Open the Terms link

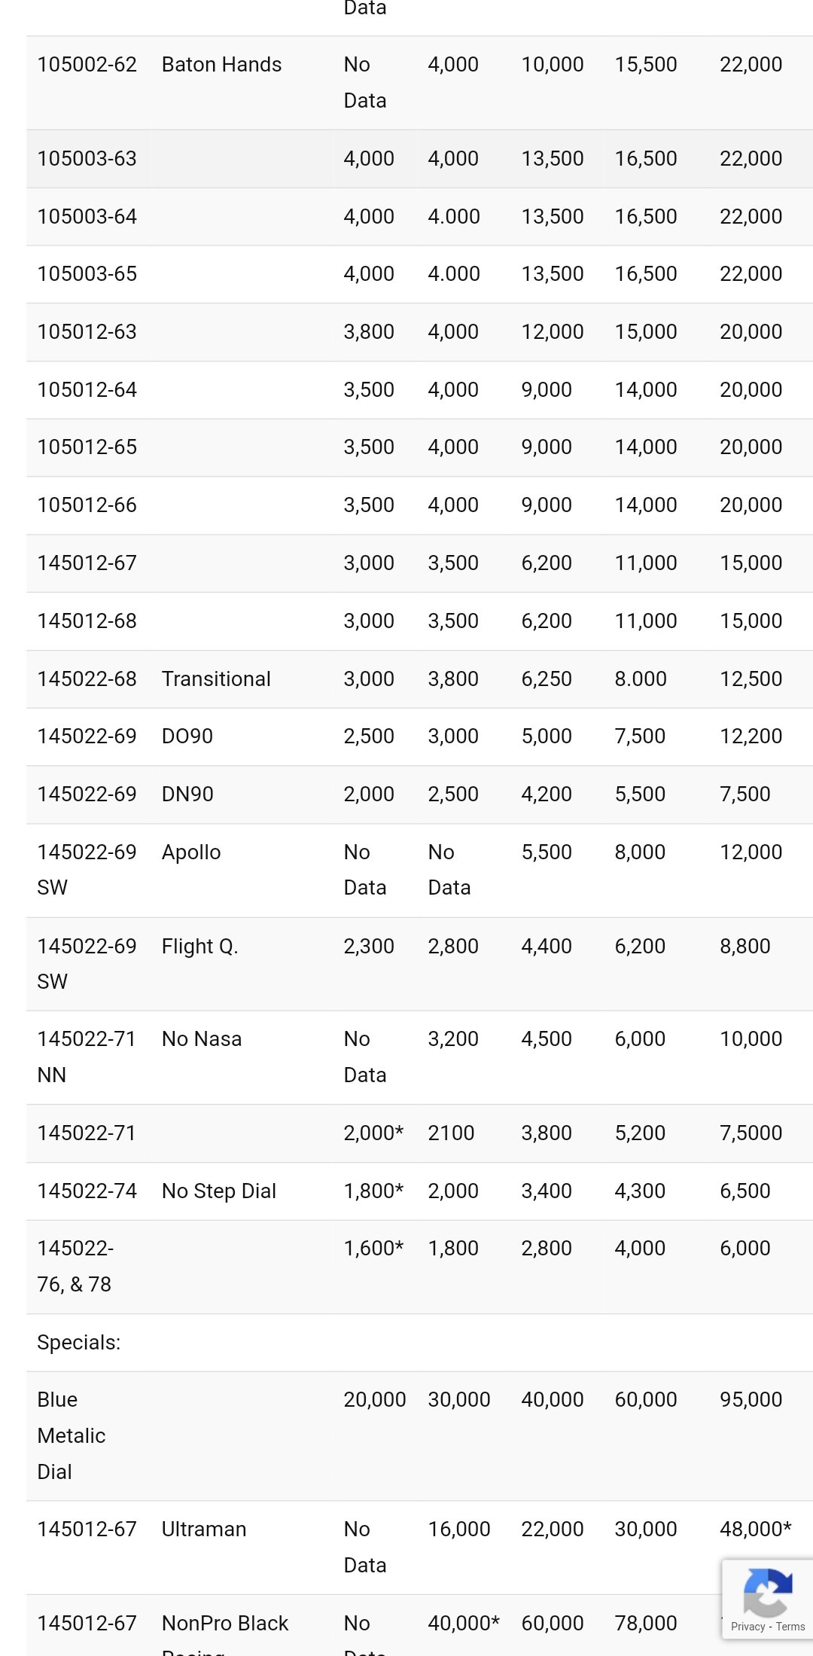(x=790, y=1627)
